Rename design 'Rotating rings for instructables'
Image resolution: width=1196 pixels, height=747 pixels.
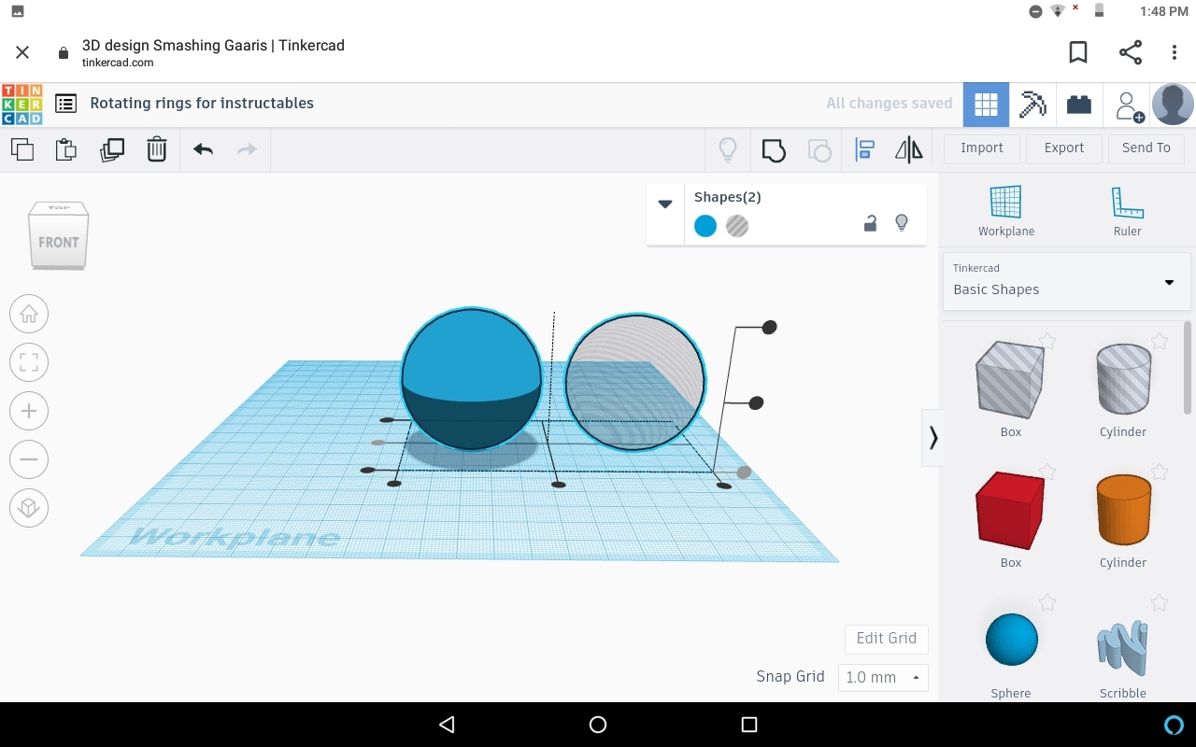point(202,104)
